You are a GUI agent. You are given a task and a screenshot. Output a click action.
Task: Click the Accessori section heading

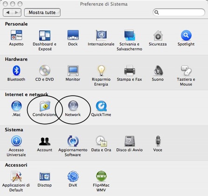pyautogui.click(x=16, y=165)
